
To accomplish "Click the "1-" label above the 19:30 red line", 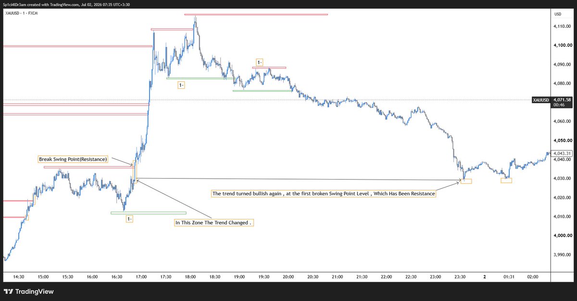I will [260, 62].
